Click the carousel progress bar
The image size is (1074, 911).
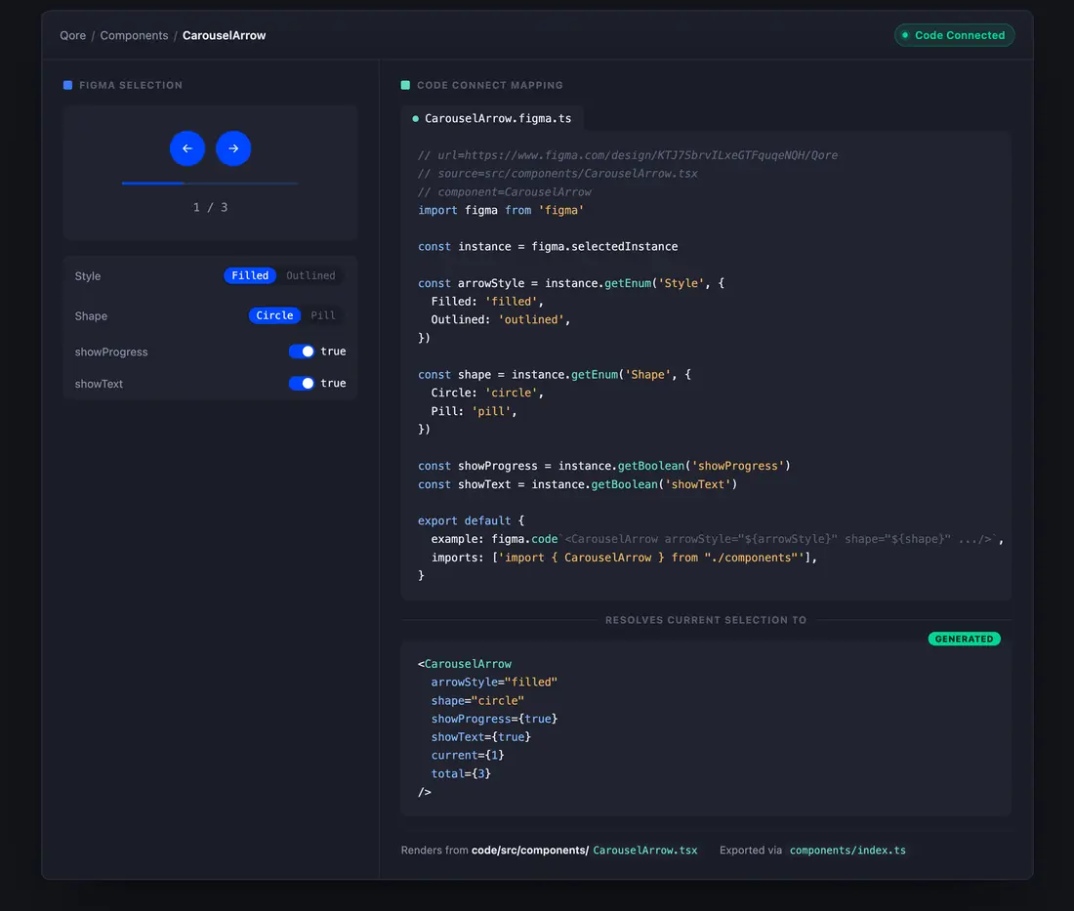point(210,183)
